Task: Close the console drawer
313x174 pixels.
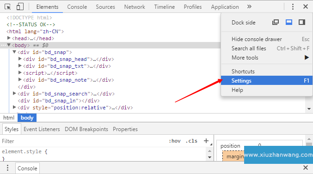Action: pos(306,168)
